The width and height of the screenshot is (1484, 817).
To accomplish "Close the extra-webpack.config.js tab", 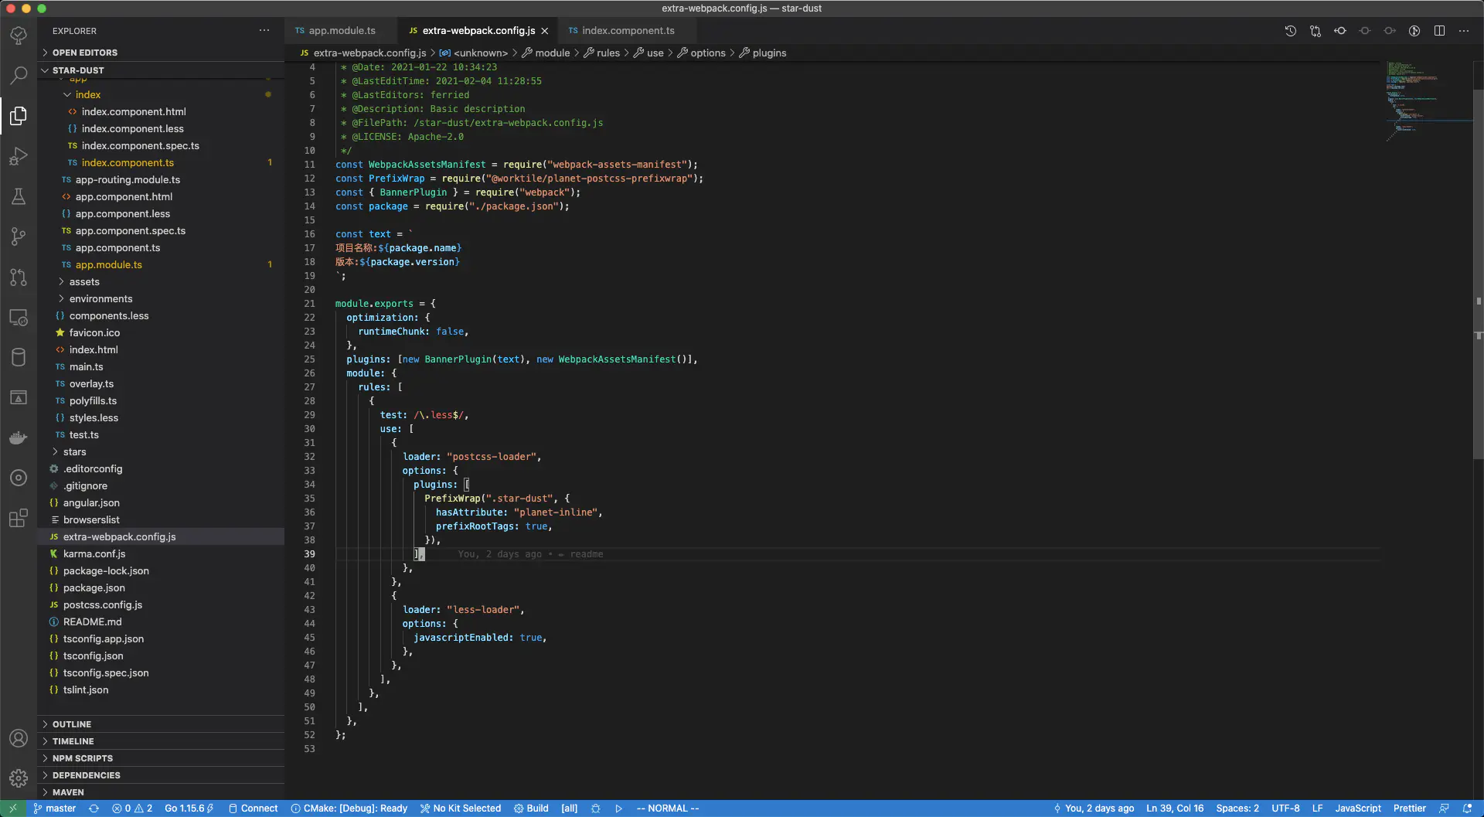I will (545, 31).
